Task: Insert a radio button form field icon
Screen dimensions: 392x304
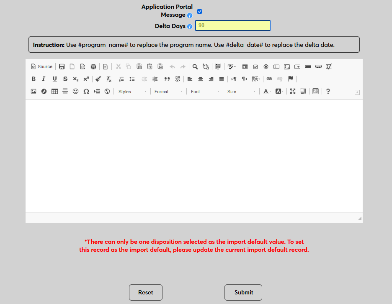Action: coord(266,66)
